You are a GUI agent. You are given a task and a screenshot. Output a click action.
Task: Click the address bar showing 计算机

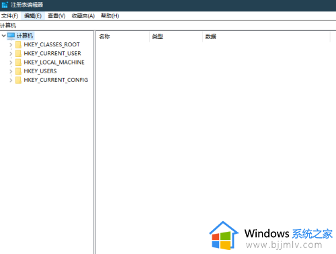168,26
